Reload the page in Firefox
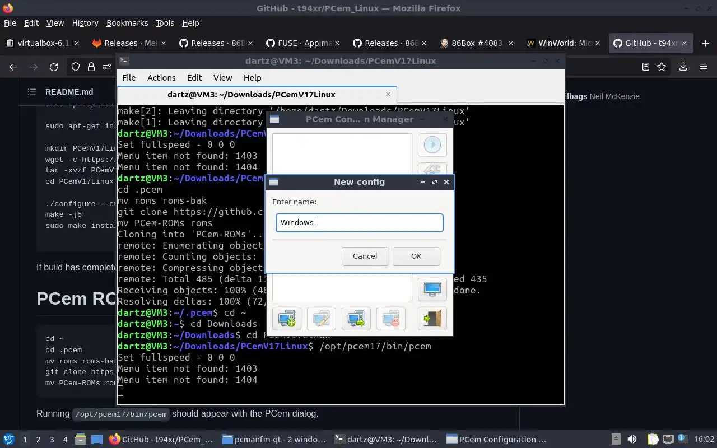This screenshot has width=717, height=448. (54, 67)
